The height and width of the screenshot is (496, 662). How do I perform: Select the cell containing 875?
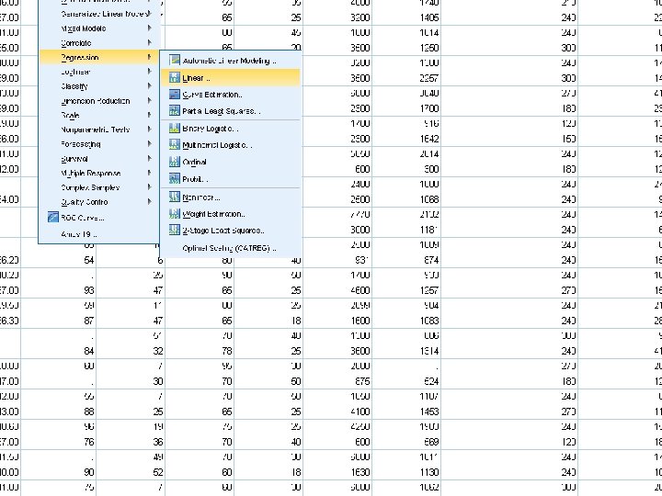[337, 381]
